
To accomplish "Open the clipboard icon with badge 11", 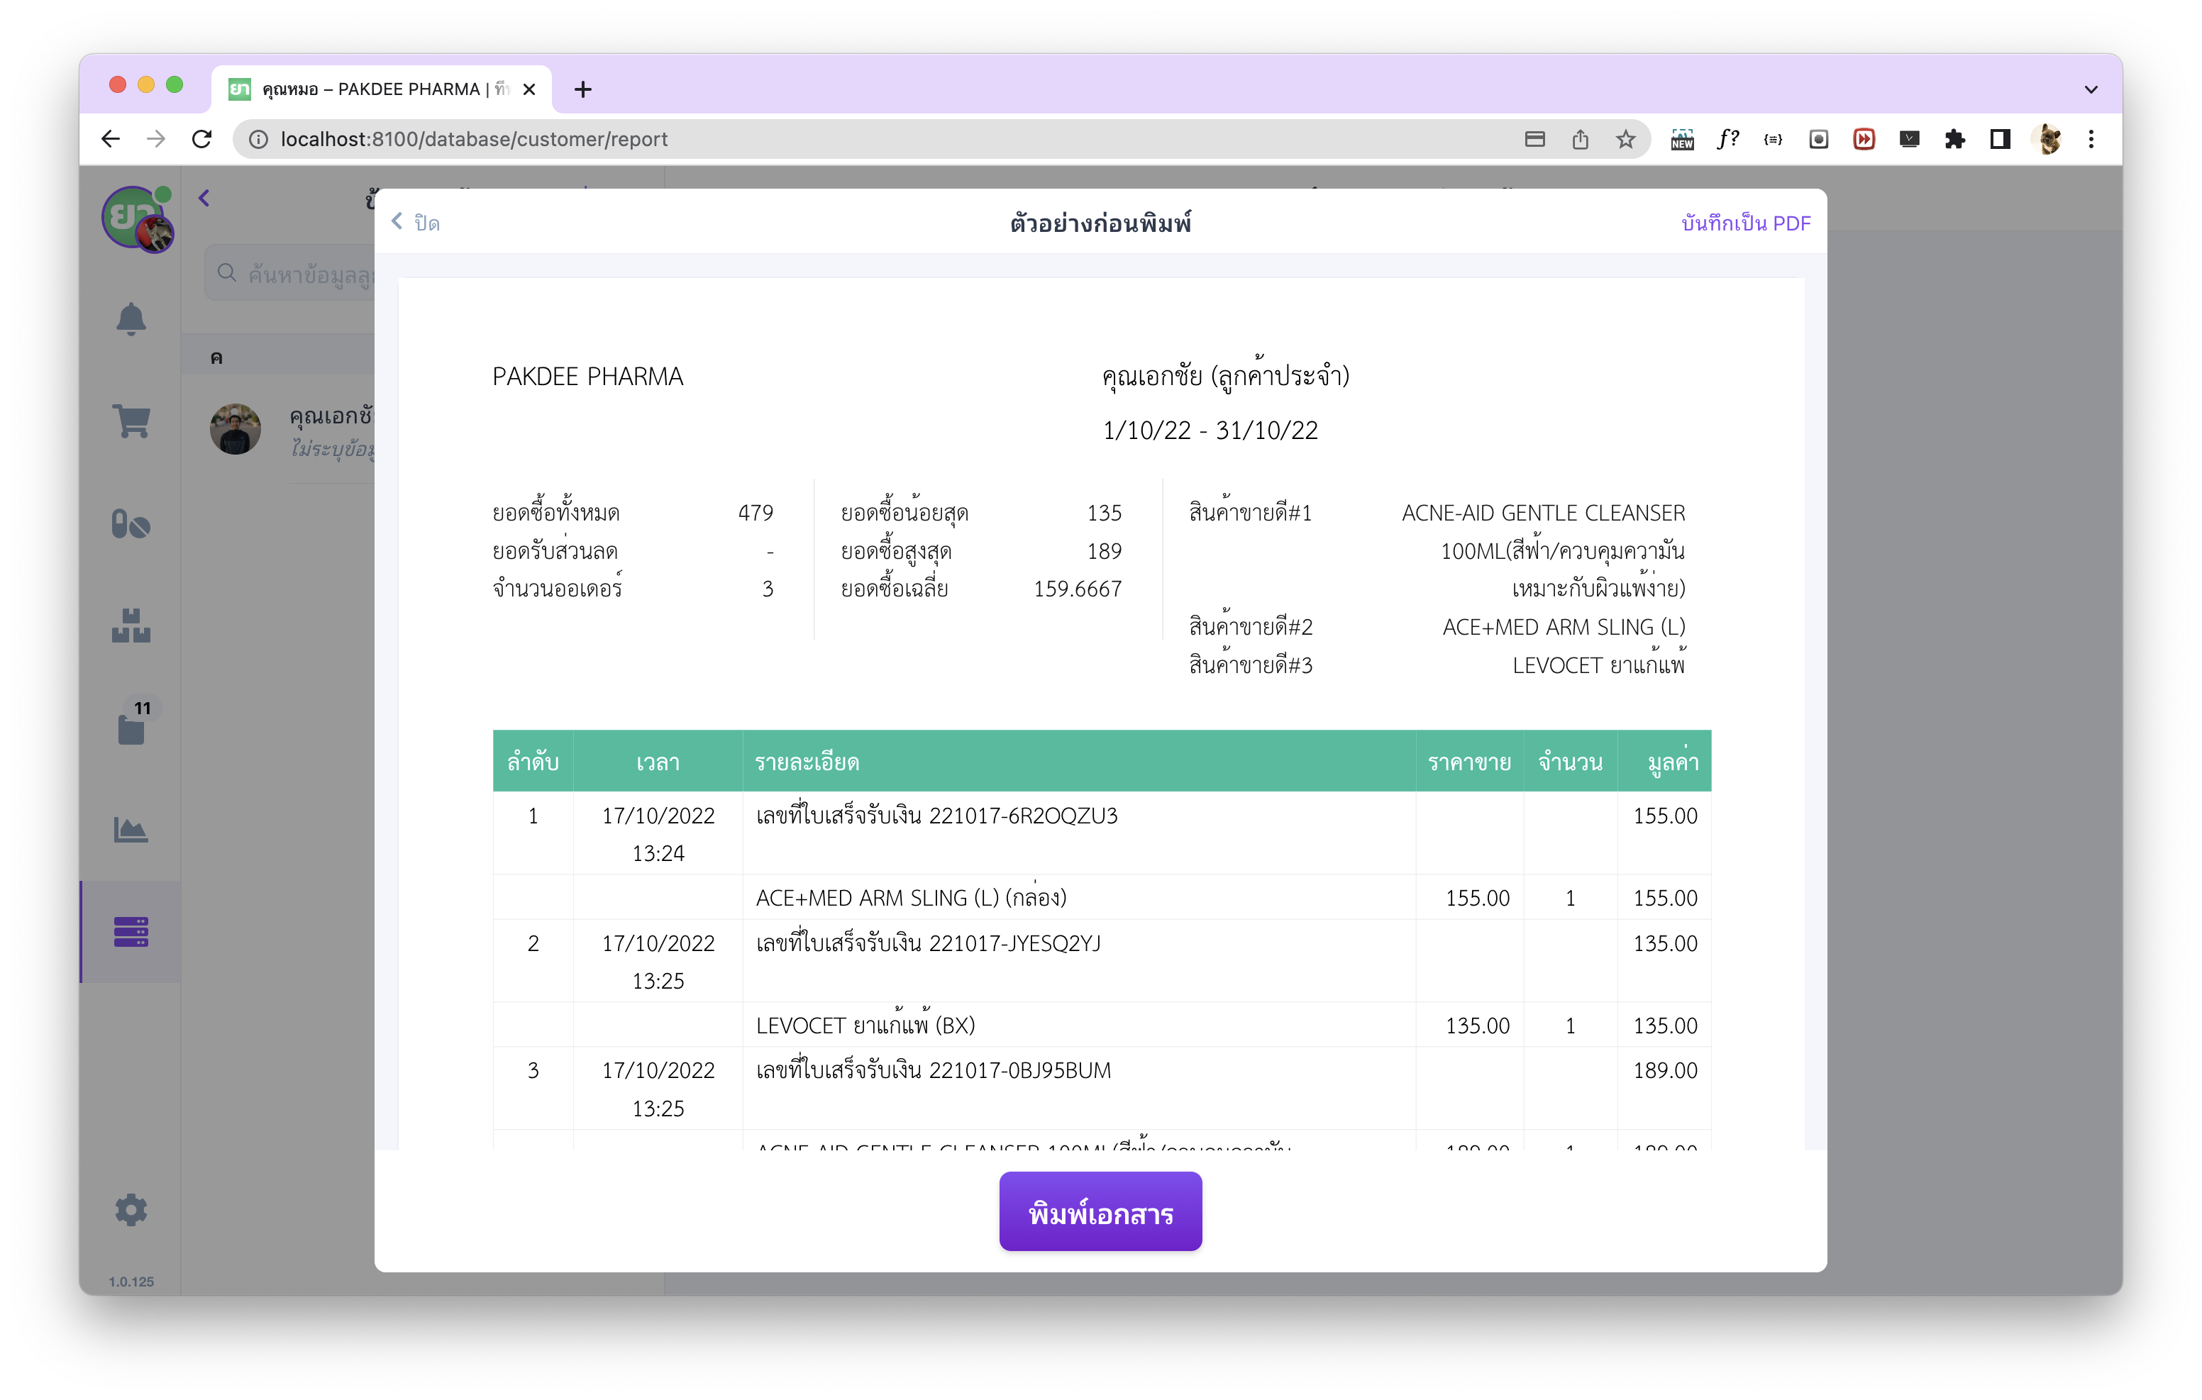I will [x=131, y=729].
